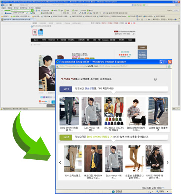Click the Lv.1 blue label badge

(x=66, y=89)
